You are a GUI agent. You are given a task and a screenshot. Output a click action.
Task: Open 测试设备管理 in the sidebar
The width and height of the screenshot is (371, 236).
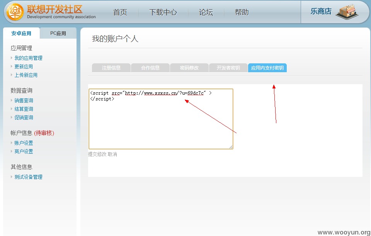(28, 177)
